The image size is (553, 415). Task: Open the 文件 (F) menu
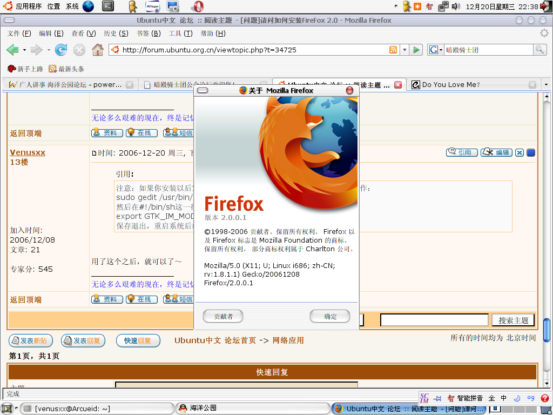click(x=19, y=34)
